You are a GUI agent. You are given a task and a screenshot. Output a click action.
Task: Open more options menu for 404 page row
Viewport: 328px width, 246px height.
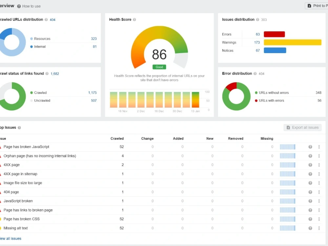(319, 192)
